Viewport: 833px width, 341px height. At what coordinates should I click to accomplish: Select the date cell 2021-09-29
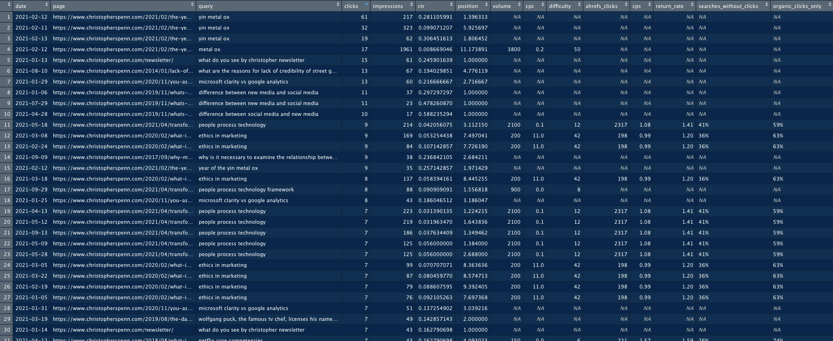click(x=31, y=189)
